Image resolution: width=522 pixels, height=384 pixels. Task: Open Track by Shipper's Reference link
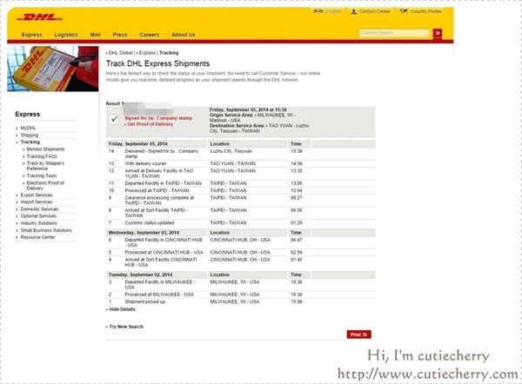45,166
